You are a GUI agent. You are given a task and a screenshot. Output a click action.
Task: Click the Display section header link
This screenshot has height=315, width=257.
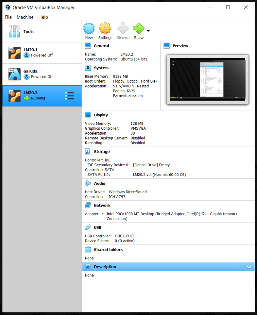(101, 115)
